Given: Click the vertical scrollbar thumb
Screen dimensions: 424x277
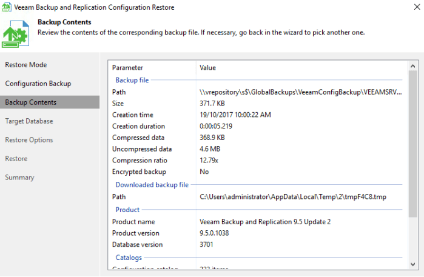Looking at the screenshot, I should click(x=412, y=144).
